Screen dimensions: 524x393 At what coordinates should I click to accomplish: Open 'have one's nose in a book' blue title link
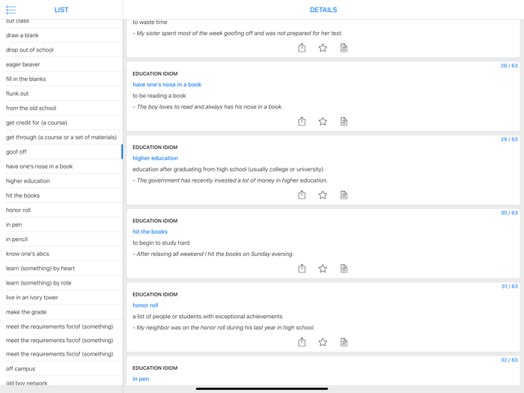[167, 85]
